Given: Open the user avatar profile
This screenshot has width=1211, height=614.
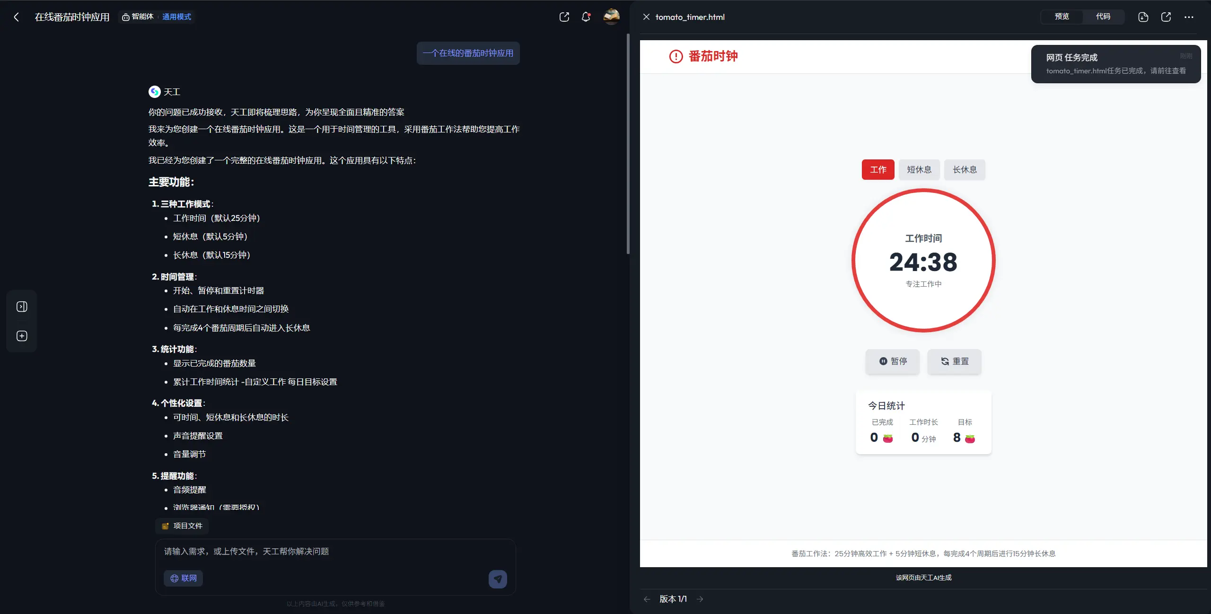Looking at the screenshot, I should coord(611,17).
